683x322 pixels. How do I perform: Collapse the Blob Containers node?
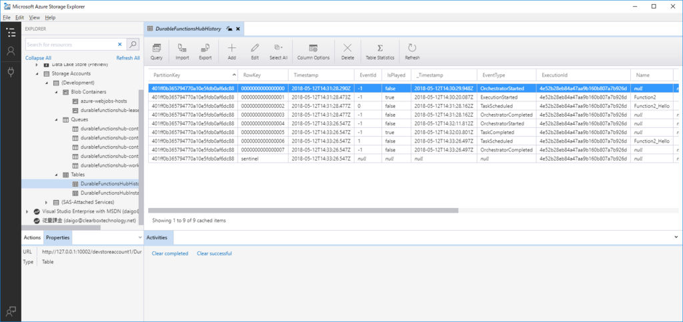[56, 92]
